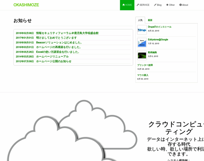Click the 5月 6, 2015 date text
Viewport: 204px width, 161px height.
pyautogui.click(x=153, y=56)
